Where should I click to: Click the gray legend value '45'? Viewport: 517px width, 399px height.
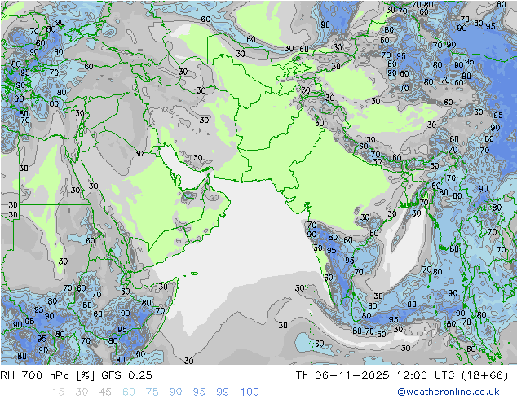click(x=105, y=392)
